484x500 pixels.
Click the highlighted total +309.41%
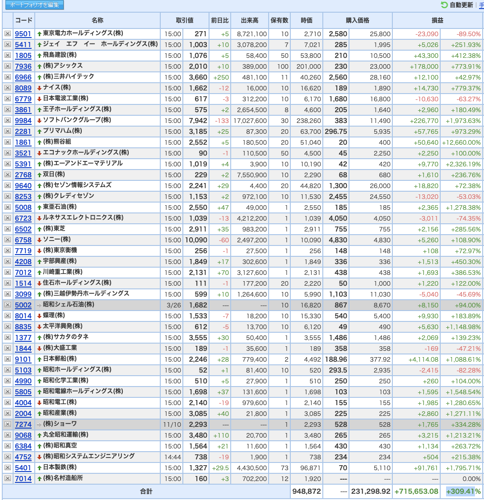tap(463, 491)
